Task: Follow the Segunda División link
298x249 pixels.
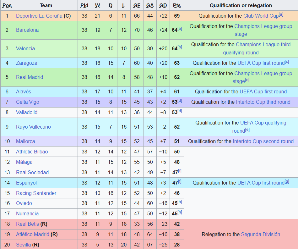Action: pos(261,234)
